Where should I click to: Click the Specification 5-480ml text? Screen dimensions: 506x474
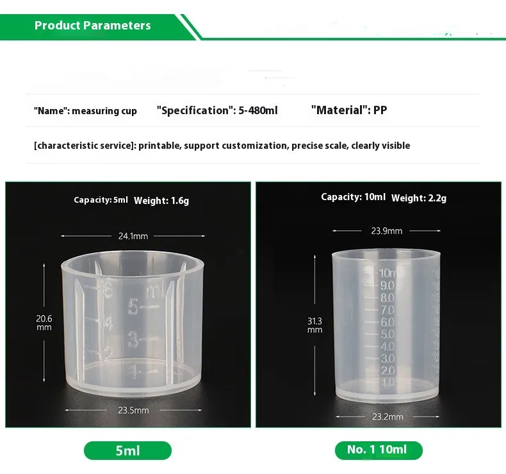click(x=217, y=110)
